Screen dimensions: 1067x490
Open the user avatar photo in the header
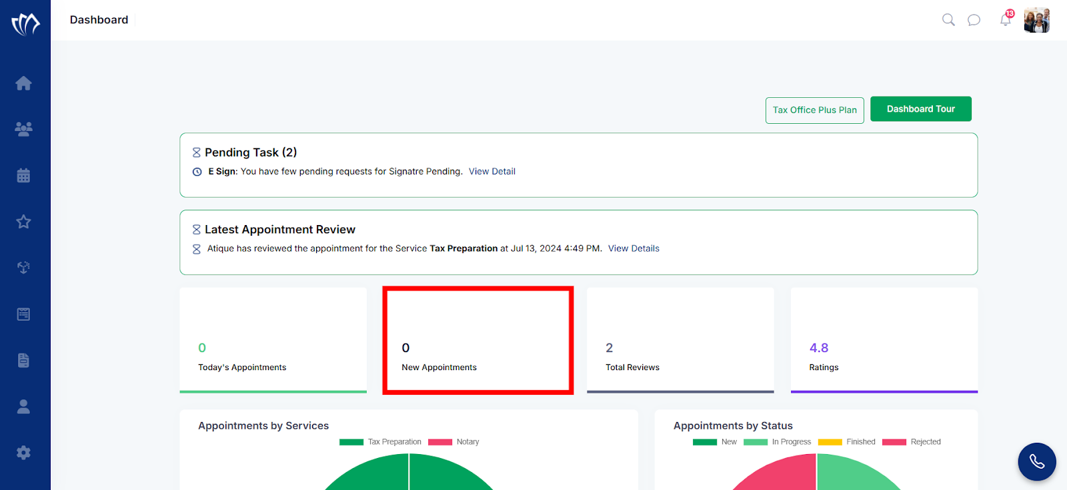coord(1037,20)
